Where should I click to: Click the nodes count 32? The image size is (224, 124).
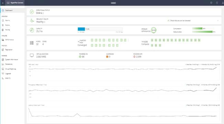coord(37,44)
